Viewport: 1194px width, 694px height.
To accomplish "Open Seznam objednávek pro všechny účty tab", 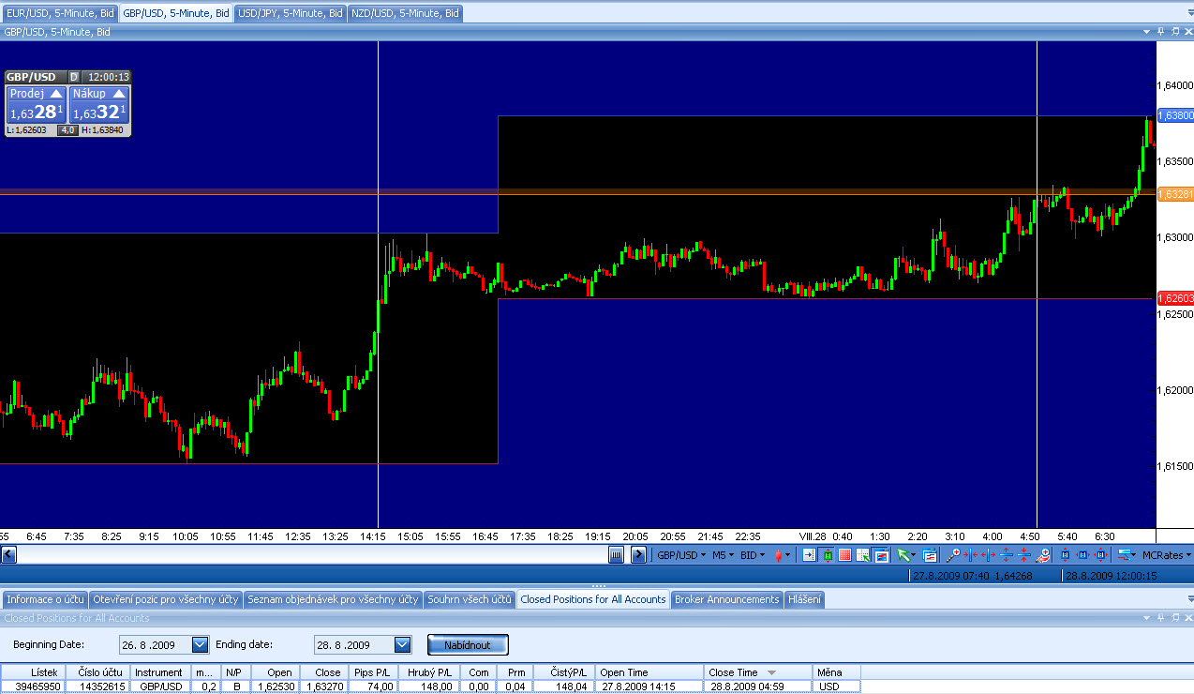I will tap(333, 599).
